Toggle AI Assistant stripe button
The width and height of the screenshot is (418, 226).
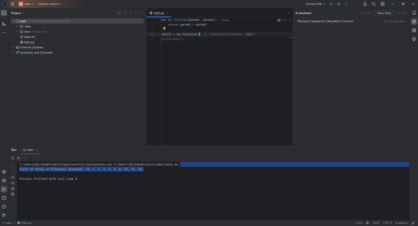click(414, 22)
